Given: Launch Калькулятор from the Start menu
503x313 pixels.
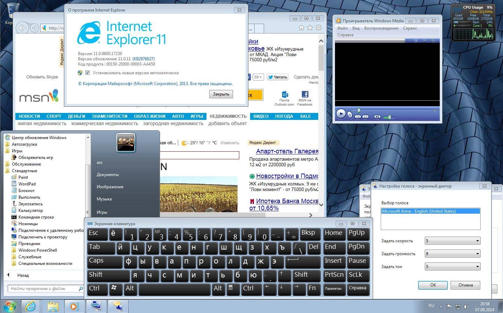Looking at the screenshot, I should (x=31, y=210).
